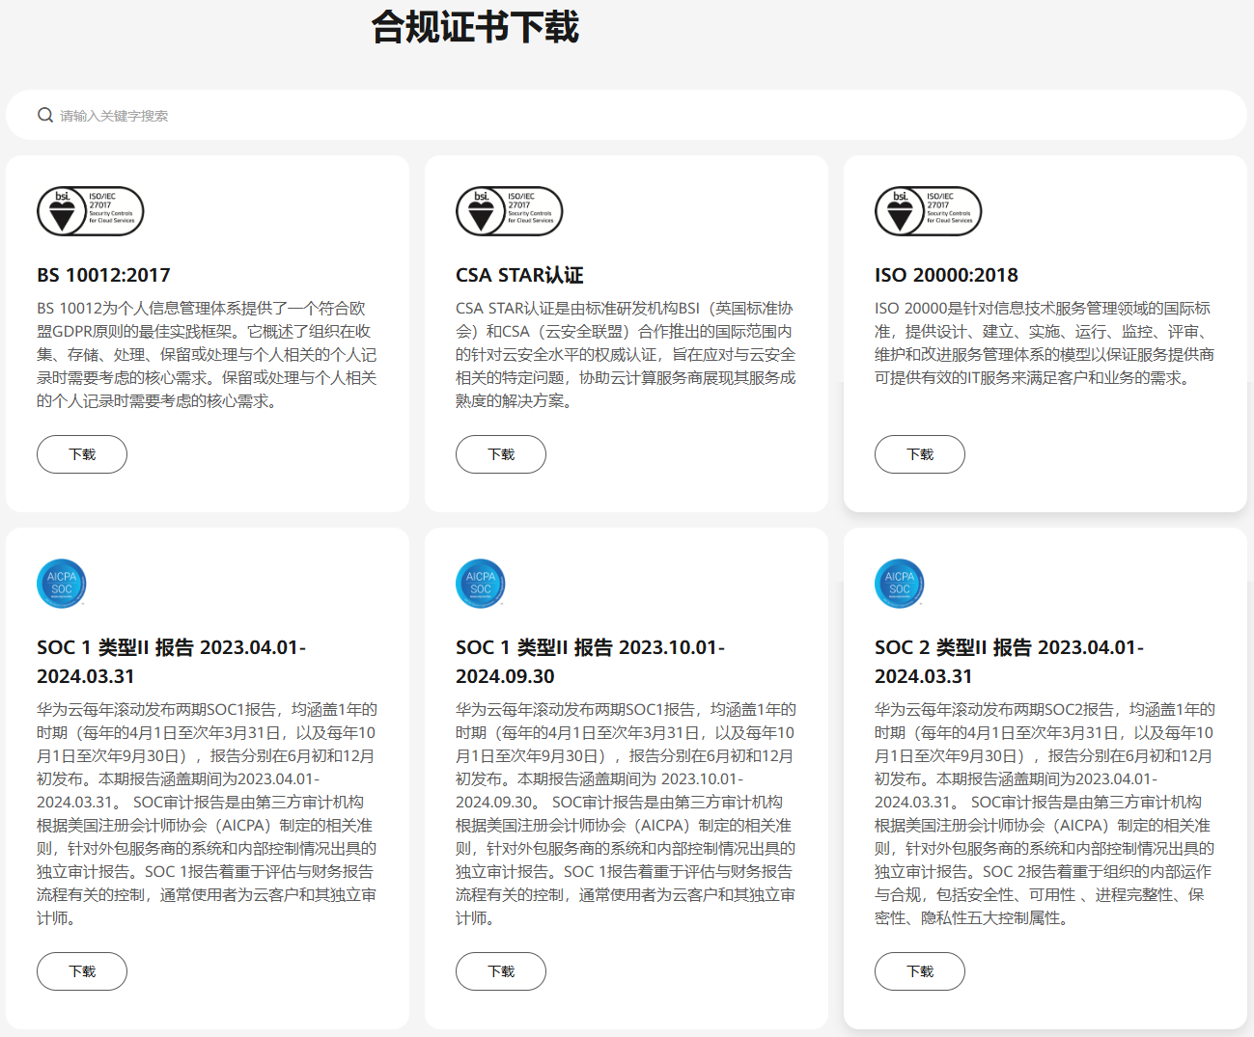This screenshot has height=1037, width=1254.
Task: Download the ISO 20000:2018 certificate
Action: coord(920,454)
